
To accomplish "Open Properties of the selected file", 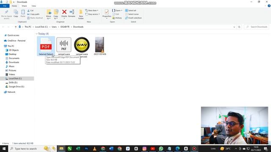I will [x=107, y=14].
